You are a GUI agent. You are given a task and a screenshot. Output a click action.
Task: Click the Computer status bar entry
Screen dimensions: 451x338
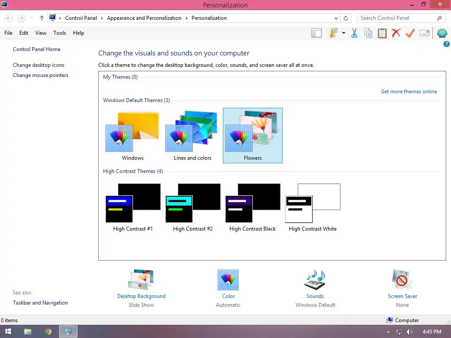click(403, 320)
